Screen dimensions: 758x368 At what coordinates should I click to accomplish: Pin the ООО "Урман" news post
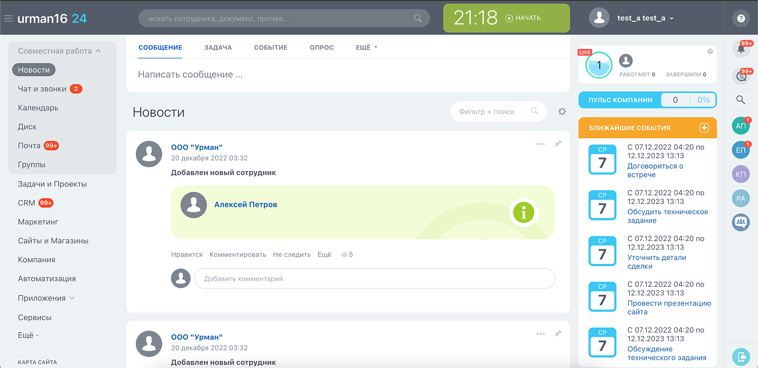click(558, 144)
